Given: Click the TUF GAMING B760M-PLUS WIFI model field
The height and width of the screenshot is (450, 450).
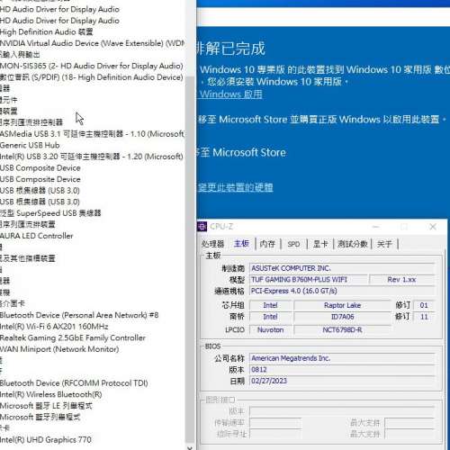Looking at the screenshot, I should click(309, 280).
